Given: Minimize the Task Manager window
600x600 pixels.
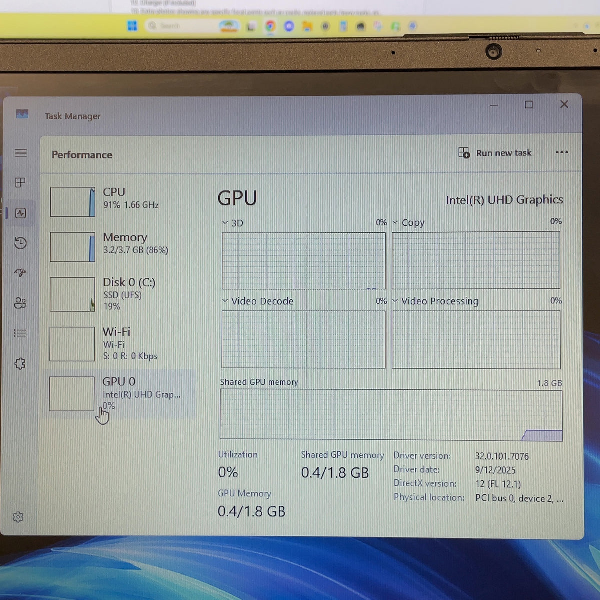Looking at the screenshot, I should [494, 105].
